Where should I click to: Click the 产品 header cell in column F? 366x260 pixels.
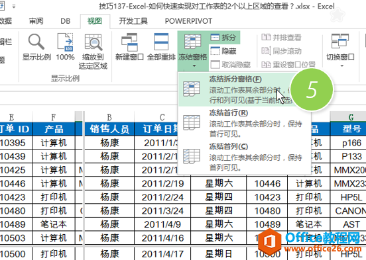click(54, 129)
